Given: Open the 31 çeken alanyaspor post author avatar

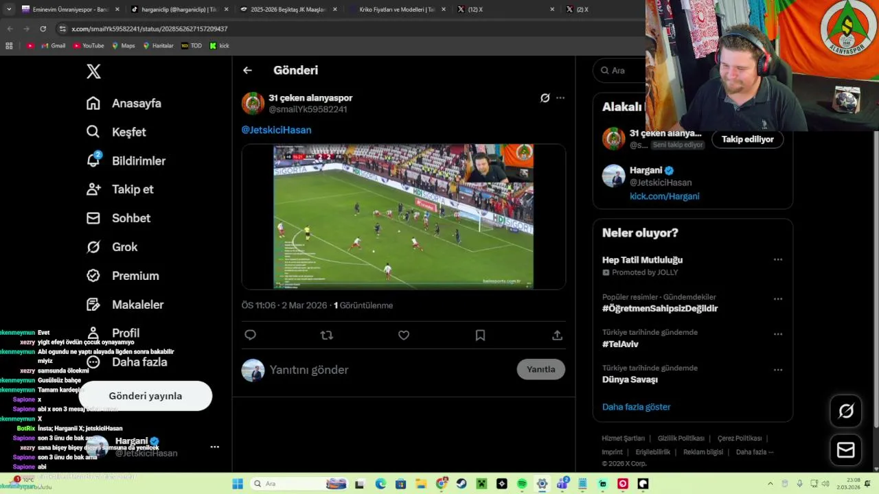Looking at the screenshot, I should (x=253, y=103).
